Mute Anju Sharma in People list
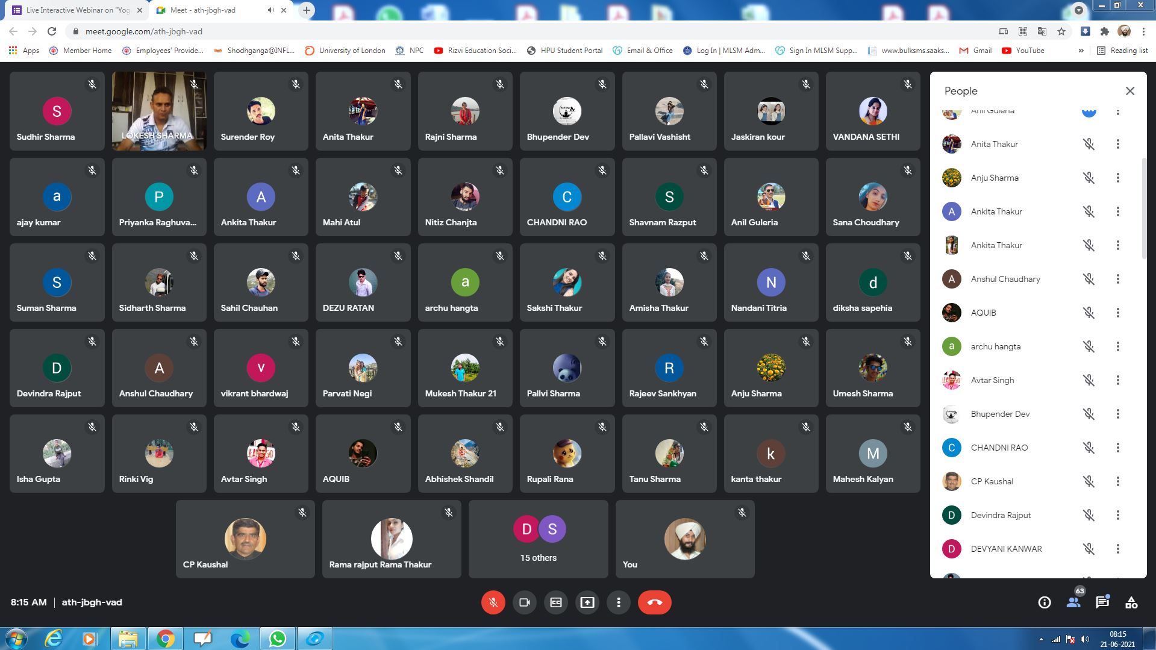The image size is (1156, 650). point(1089,178)
